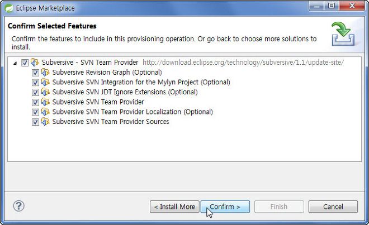Viewport: 369px width, 225px height.
Task: Click the subversive update-site URL text
Action: point(243,63)
